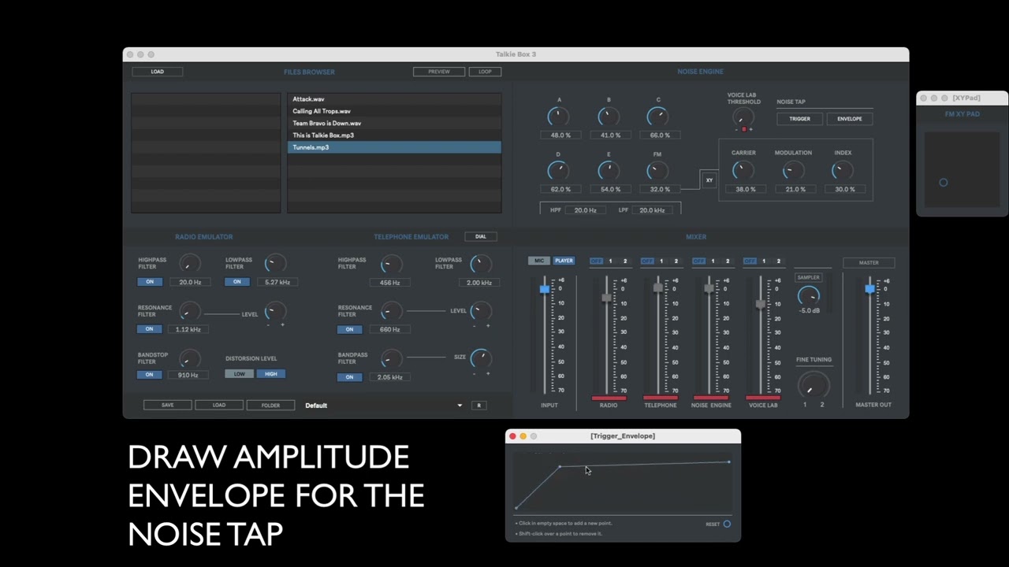
Task: Click the ENVELOPE Noise Tap button
Action: pyautogui.click(x=850, y=119)
